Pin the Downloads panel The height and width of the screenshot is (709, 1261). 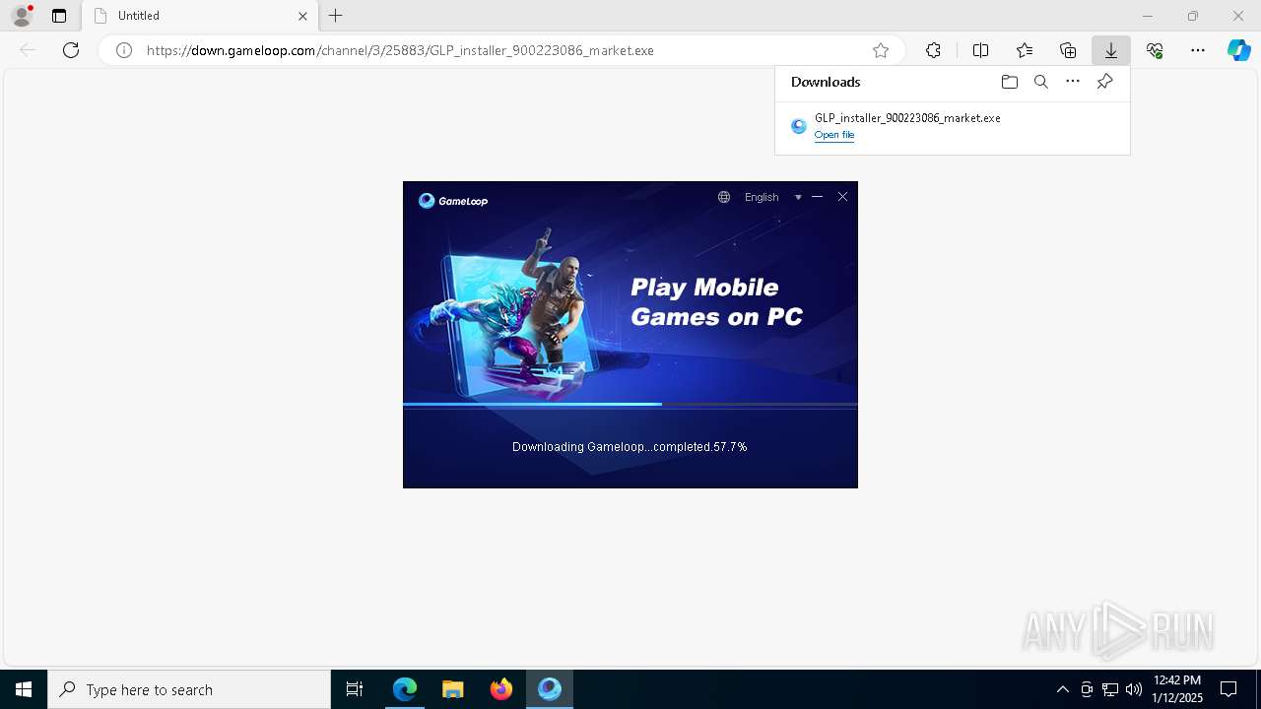1105,82
